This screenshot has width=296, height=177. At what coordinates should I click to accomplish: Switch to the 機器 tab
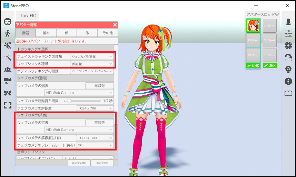[26, 33]
